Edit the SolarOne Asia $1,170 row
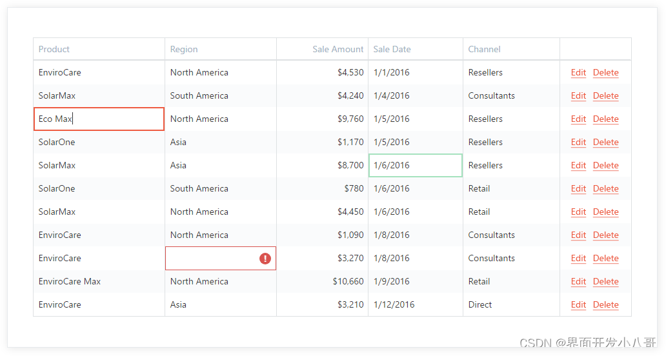The image size is (666, 356). tap(578, 142)
